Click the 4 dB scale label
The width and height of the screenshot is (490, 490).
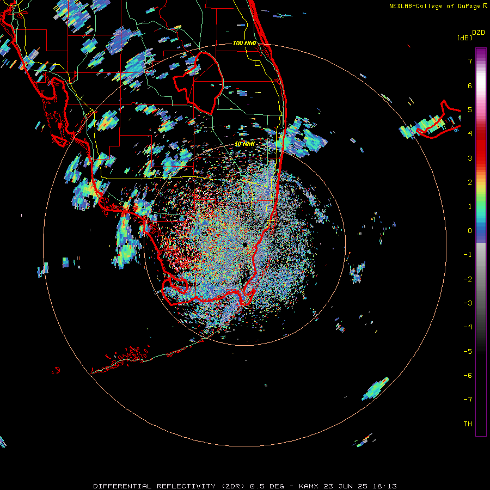pos(470,134)
